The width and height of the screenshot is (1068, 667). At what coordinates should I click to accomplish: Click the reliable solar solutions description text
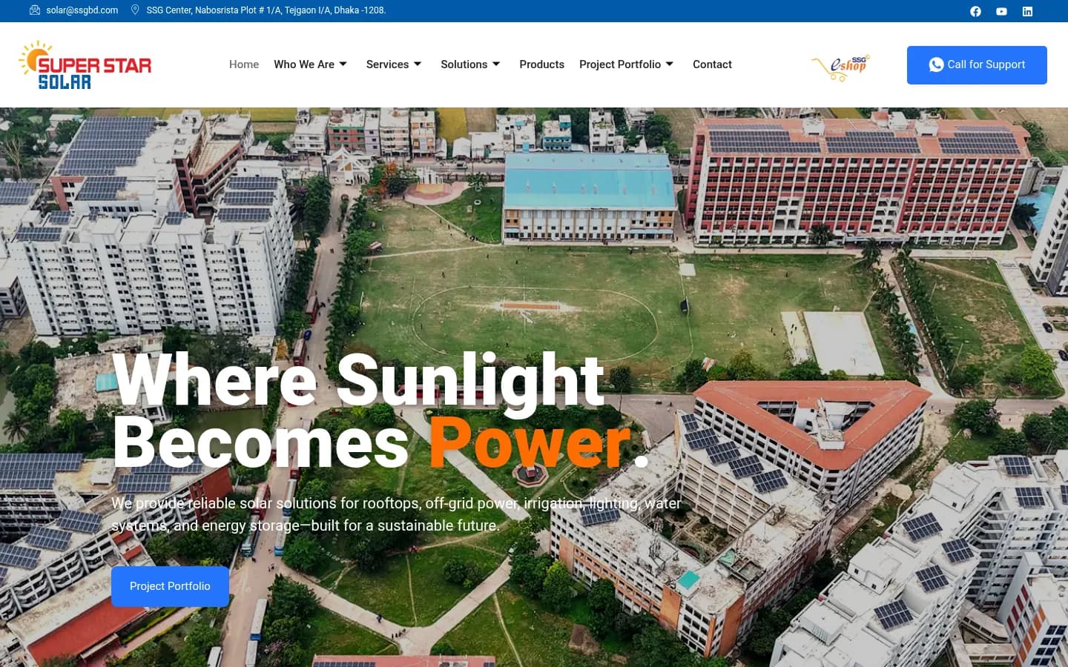tap(396, 514)
